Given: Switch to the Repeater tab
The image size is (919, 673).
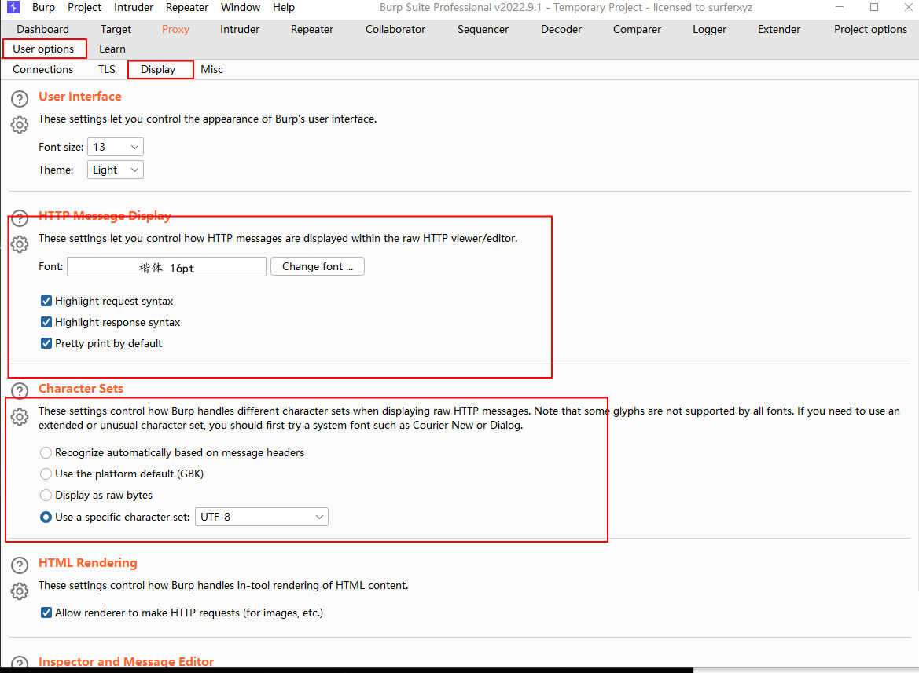Looking at the screenshot, I should (x=312, y=29).
